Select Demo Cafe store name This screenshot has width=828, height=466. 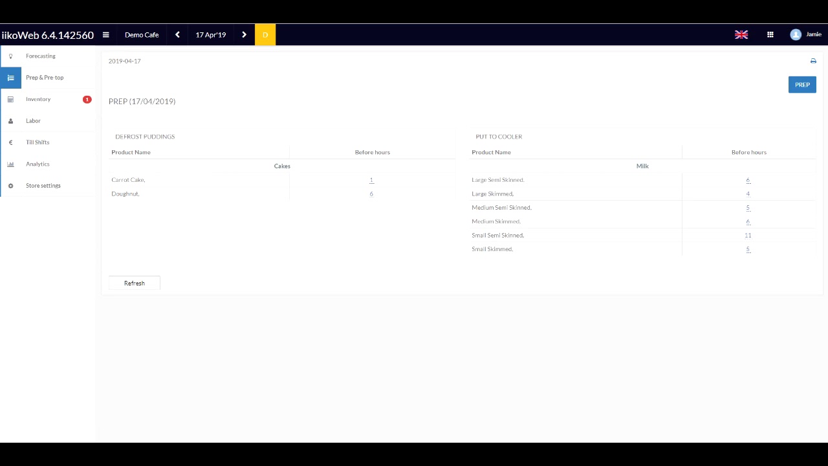pos(142,35)
